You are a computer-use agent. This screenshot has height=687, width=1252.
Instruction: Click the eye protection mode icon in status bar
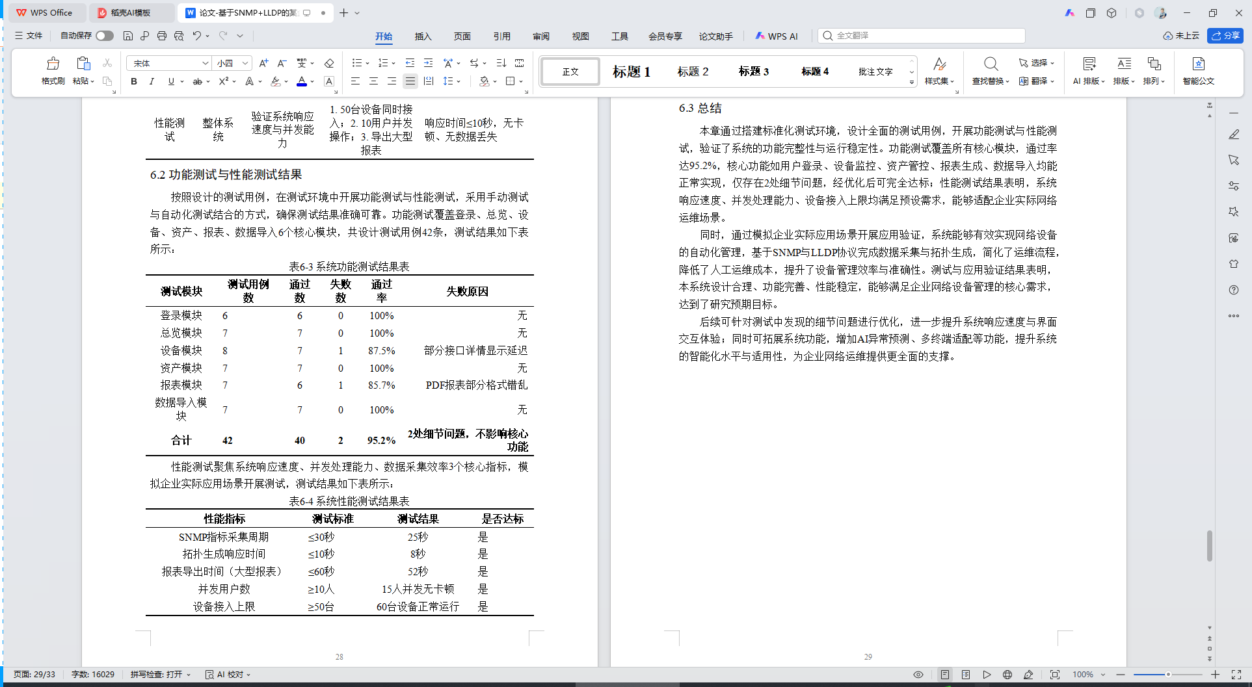918,675
